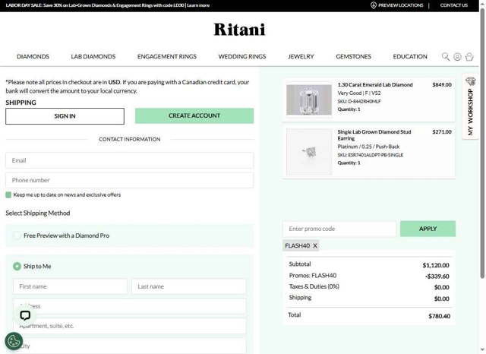Open the search magnifier icon
The image size is (486, 354).
click(x=446, y=57)
